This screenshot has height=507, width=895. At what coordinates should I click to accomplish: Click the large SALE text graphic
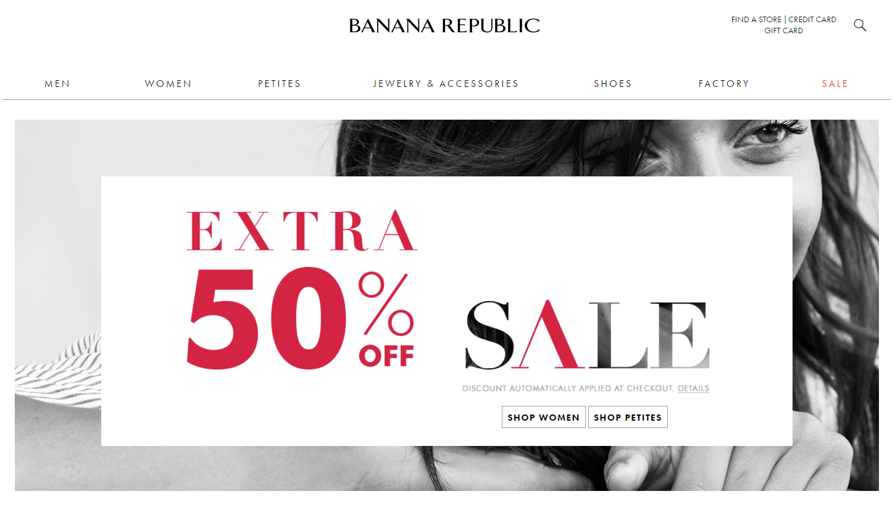pyautogui.click(x=587, y=335)
